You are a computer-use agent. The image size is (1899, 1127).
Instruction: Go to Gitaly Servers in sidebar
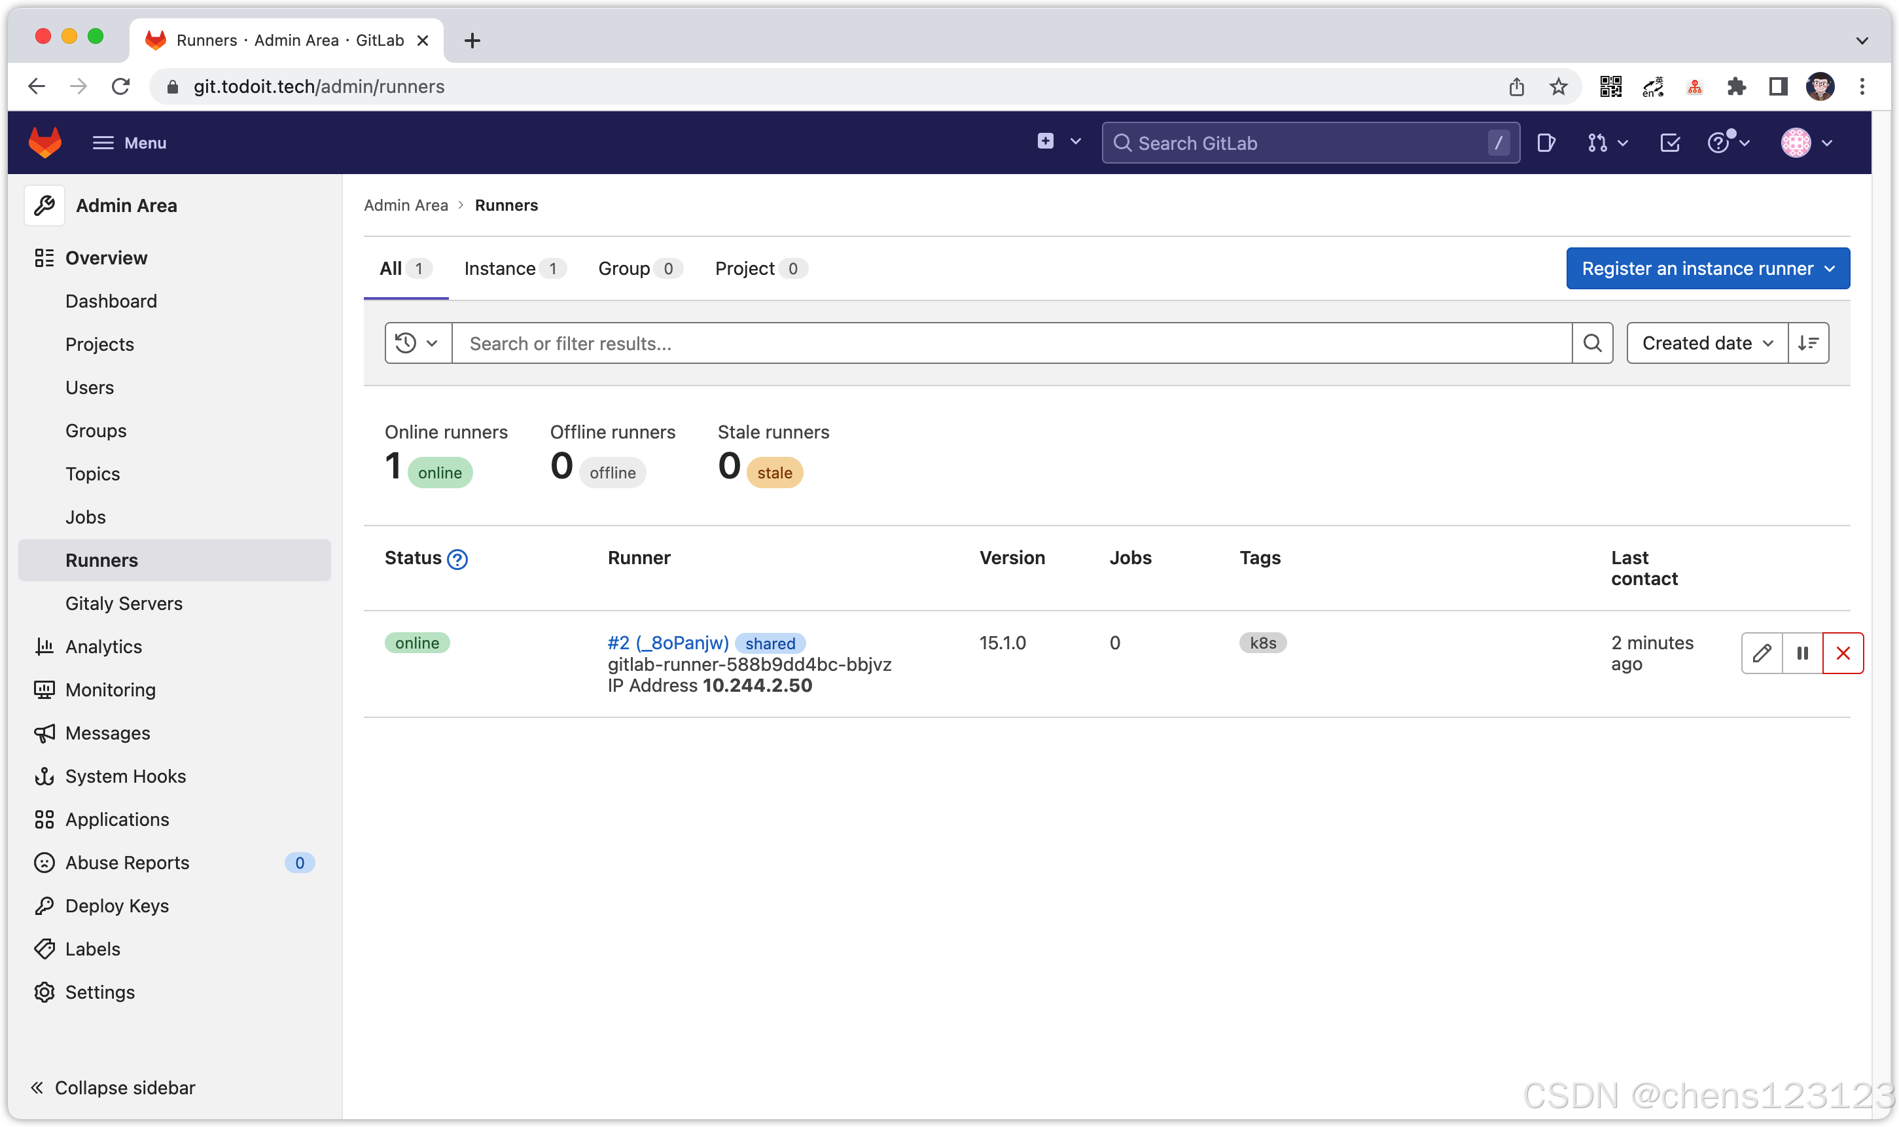(124, 603)
